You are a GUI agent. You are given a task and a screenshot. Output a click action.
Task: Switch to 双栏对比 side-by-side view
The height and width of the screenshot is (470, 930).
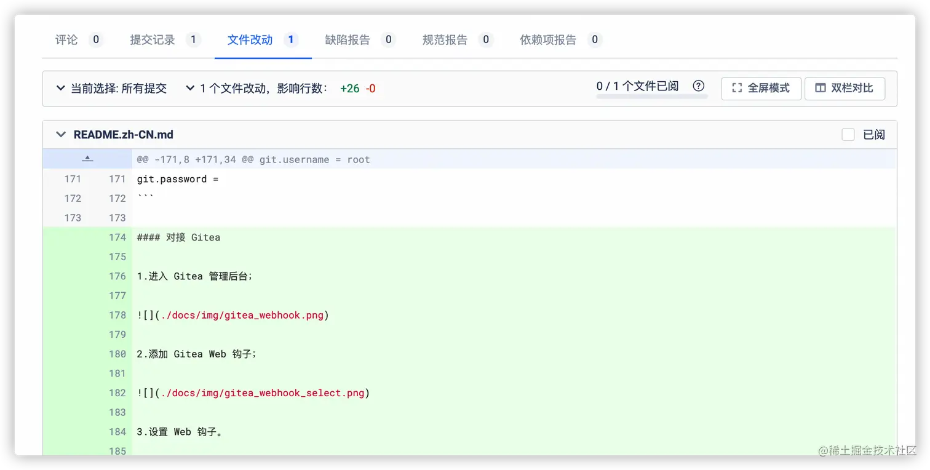tap(845, 89)
